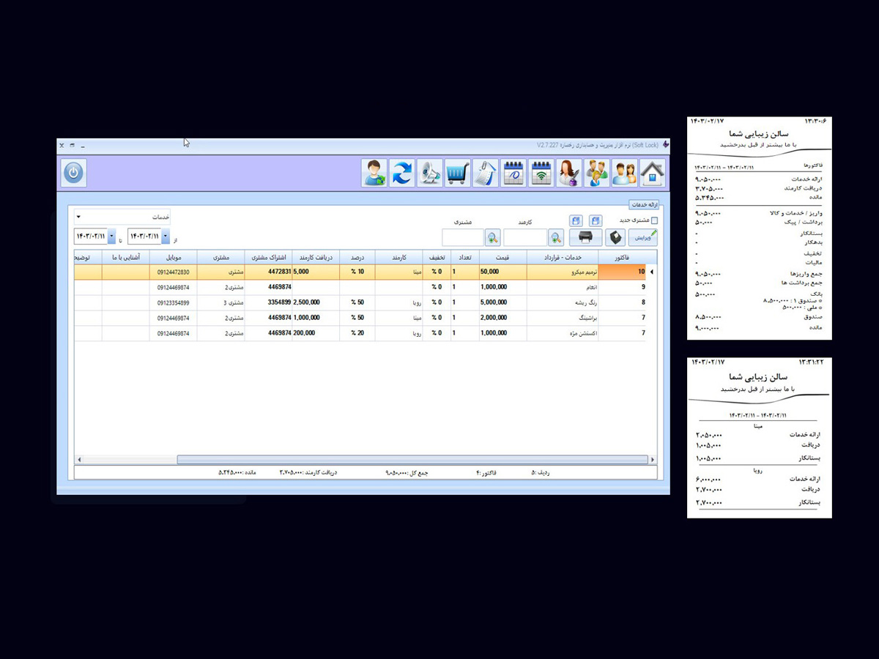Image resolution: width=879 pixels, height=659 pixels.
Task: Open the megaphone announcements icon
Action: [x=430, y=173]
